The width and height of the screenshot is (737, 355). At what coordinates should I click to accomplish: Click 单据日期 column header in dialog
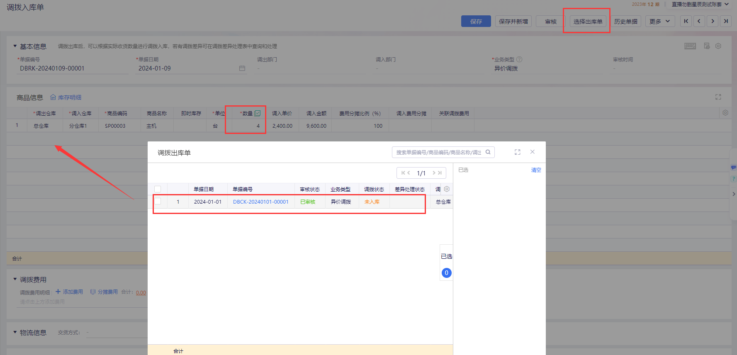click(208, 189)
